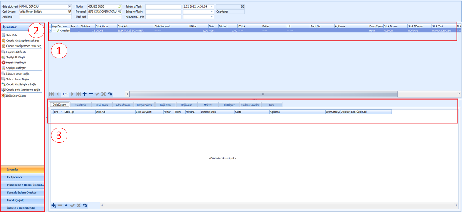This screenshot has width=462, height=212.
Task: Cancel edit with upper grid X icon
Action: pos(104,94)
